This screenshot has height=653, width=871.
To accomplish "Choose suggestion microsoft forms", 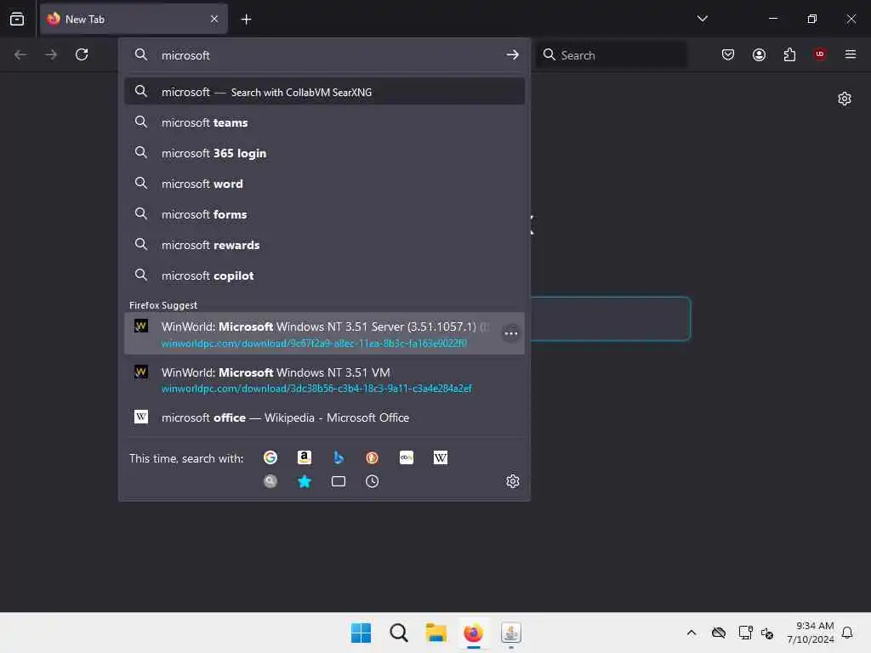I will click(x=324, y=213).
